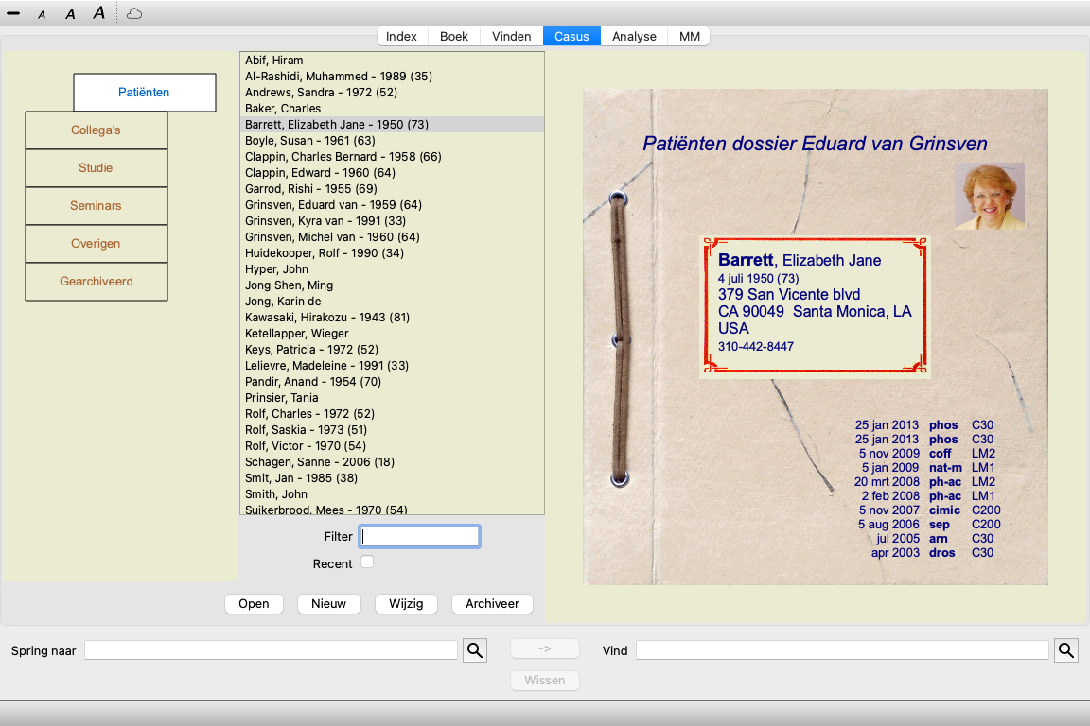Select the medium text size icon
The height and width of the screenshot is (726, 1090).
pyautogui.click(x=70, y=14)
